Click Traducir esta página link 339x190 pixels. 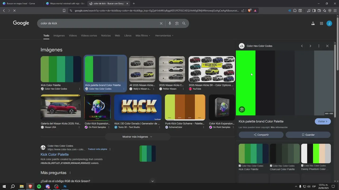click(97, 149)
